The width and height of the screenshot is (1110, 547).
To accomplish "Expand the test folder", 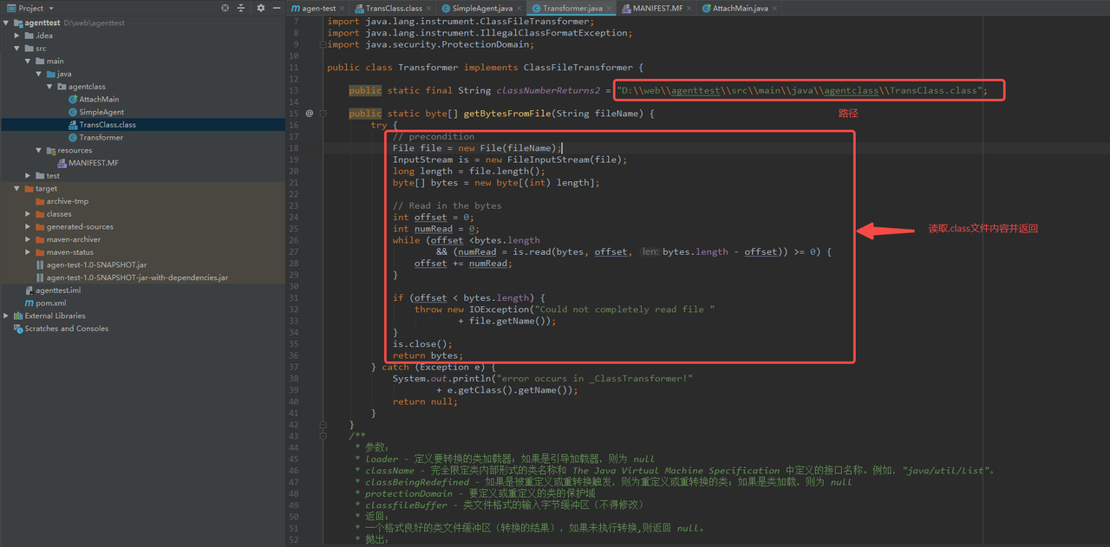I will [x=28, y=175].
